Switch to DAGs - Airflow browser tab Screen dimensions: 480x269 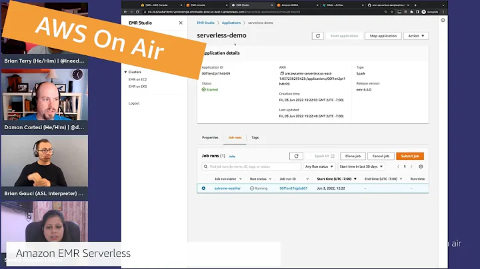click(341, 5)
